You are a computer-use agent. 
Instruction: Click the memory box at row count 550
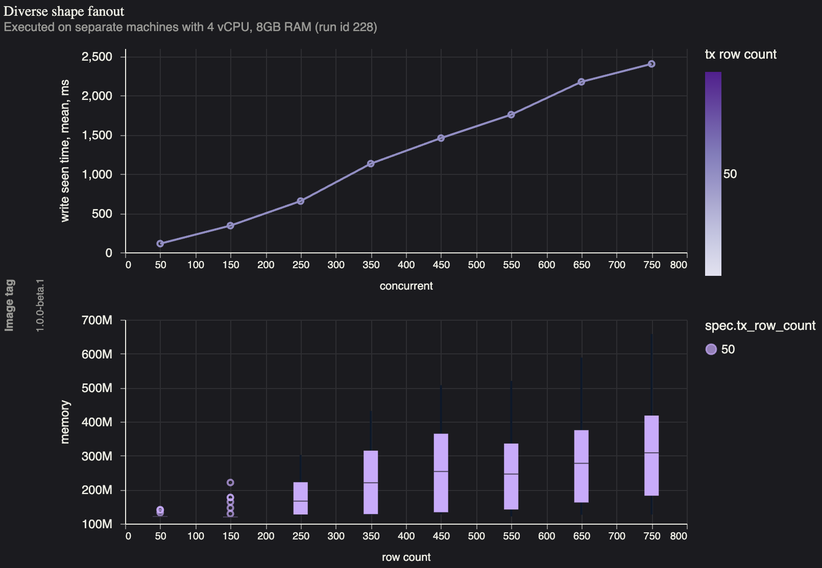tap(511, 476)
